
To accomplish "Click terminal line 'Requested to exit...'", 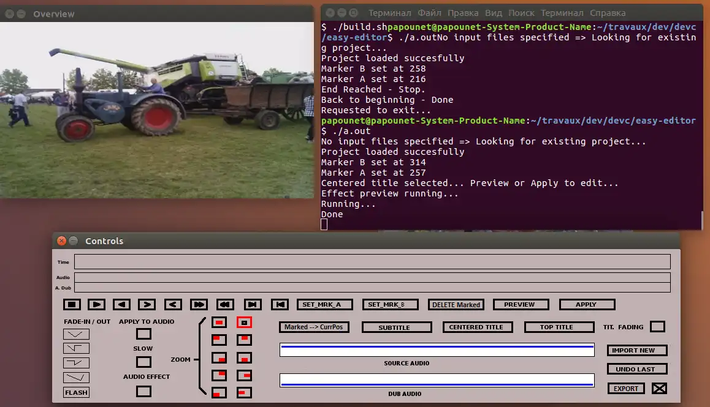I will pos(376,110).
